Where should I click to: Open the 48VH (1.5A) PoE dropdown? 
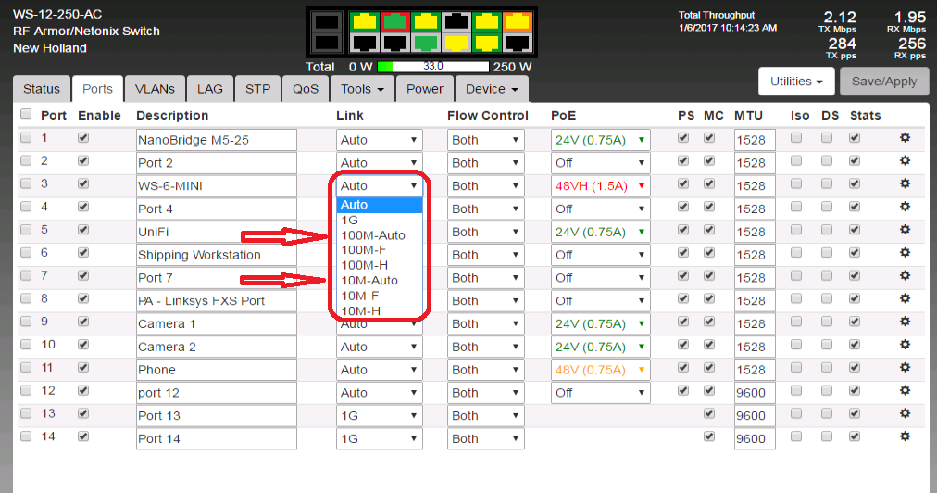(x=600, y=185)
